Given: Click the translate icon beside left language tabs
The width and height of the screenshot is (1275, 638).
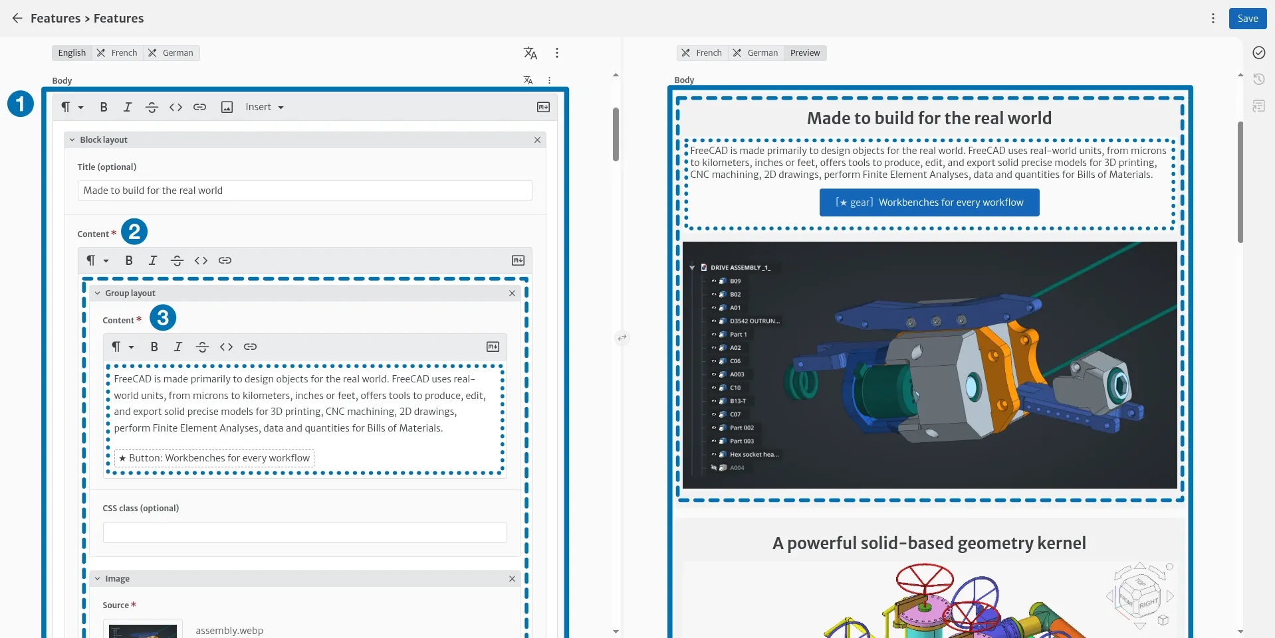Looking at the screenshot, I should point(530,53).
